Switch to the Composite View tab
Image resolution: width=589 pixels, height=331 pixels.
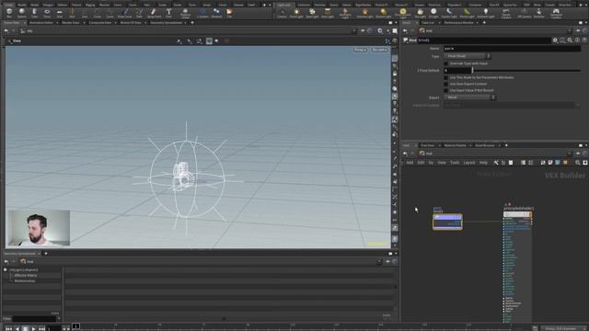[100, 23]
